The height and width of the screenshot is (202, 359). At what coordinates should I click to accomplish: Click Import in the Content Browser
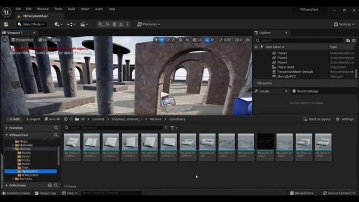[33, 119]
